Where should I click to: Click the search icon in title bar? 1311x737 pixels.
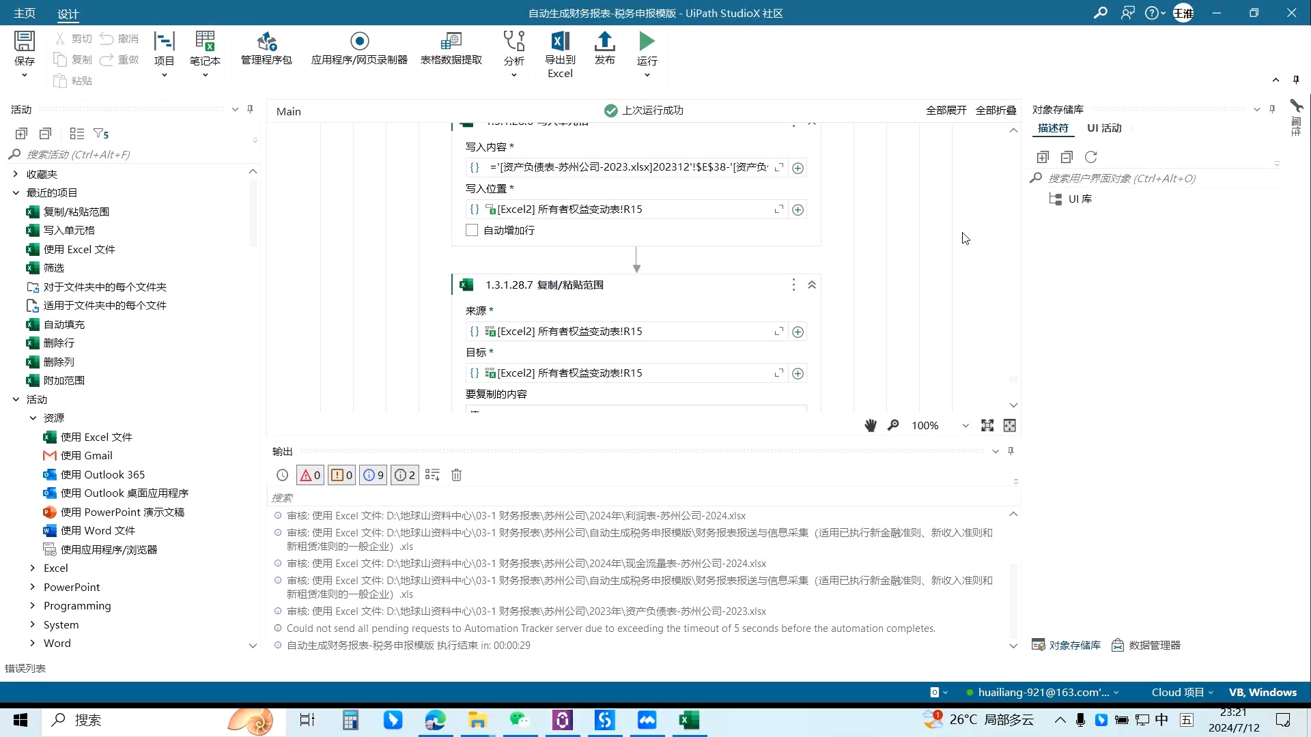coord(1100,13)
